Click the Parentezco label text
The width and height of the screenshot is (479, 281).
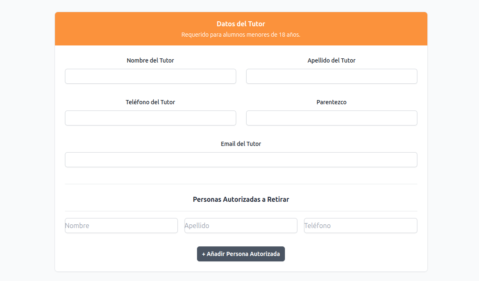click(x=331, y=102)
